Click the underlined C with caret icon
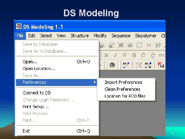Screen dimensions: 185x139 coord(153,55)
